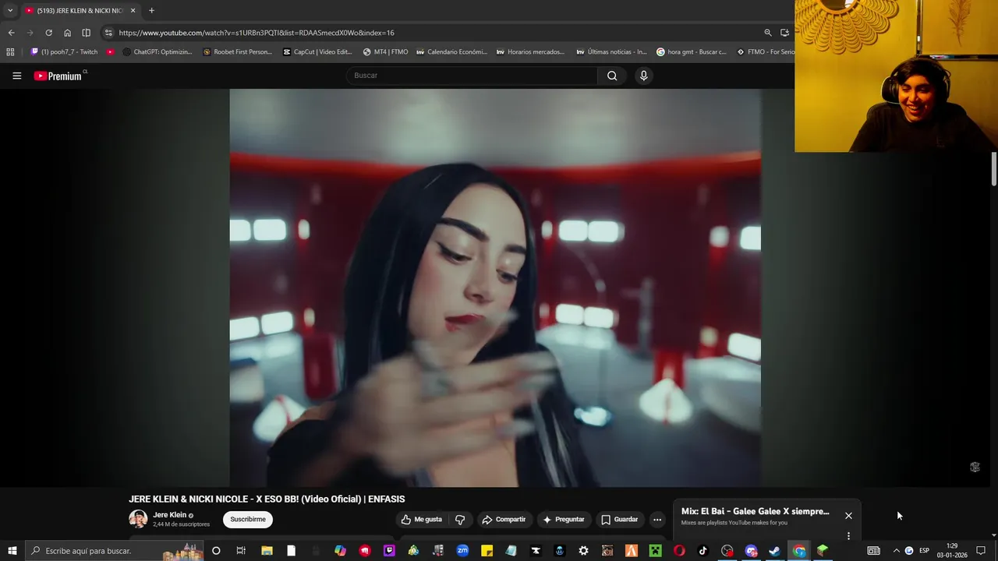Open Minecraft creeper icon on taskbar
Image resolution: width=998 pixels, height=561 pixels.
(656, 551)
